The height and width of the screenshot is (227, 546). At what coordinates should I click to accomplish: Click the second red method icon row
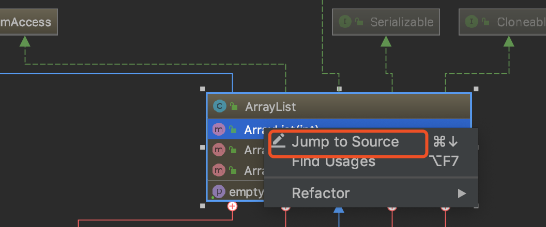(219, 171)
